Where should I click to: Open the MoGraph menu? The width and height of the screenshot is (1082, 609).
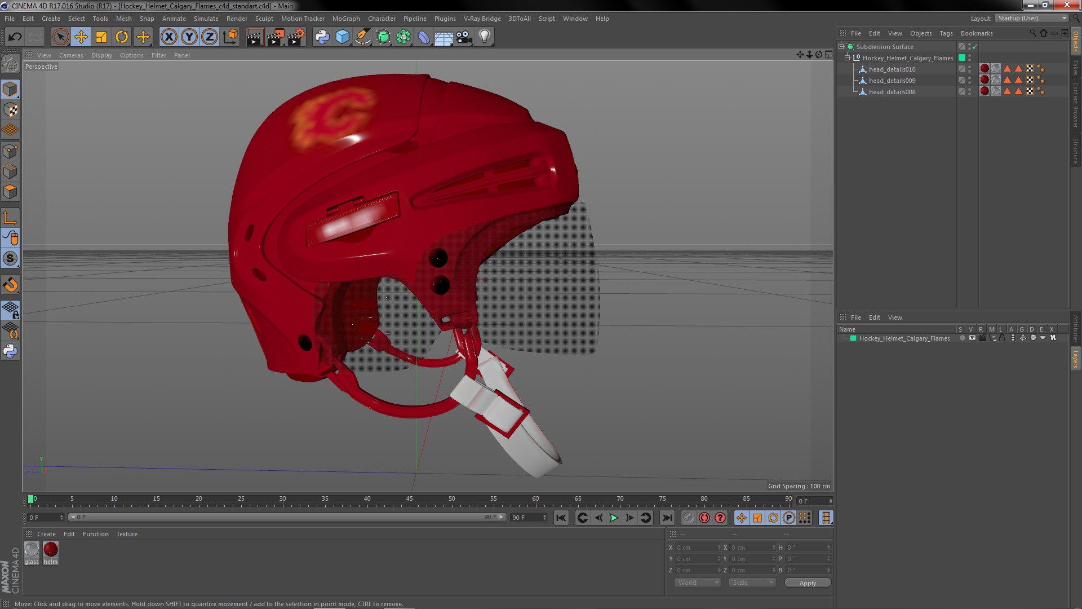(346, 19)
